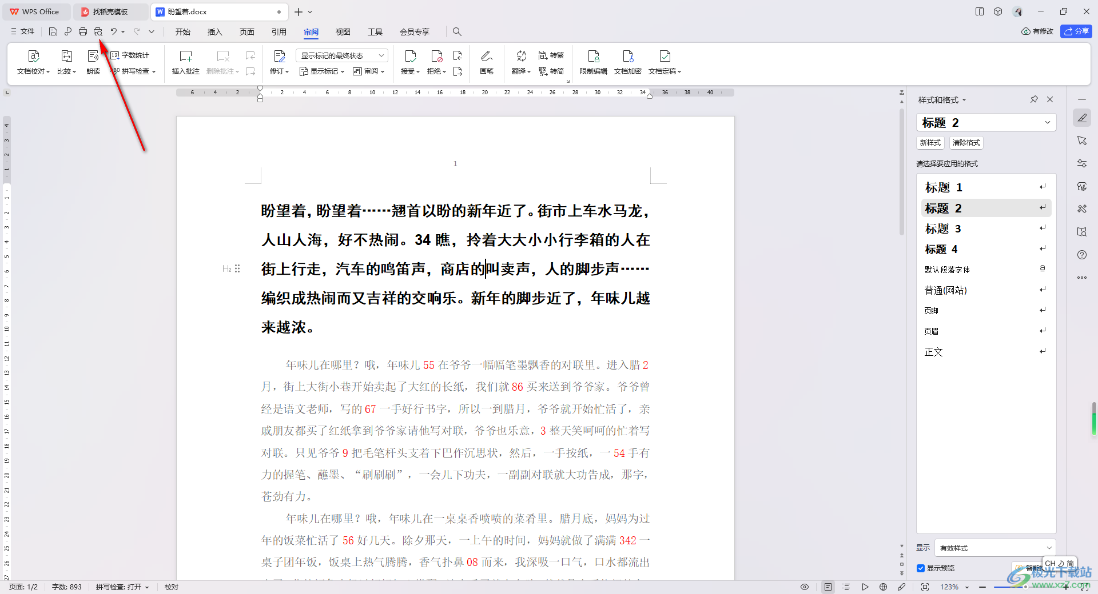Click the selection arrow icon in right sidebar

tap(1082, 141)
